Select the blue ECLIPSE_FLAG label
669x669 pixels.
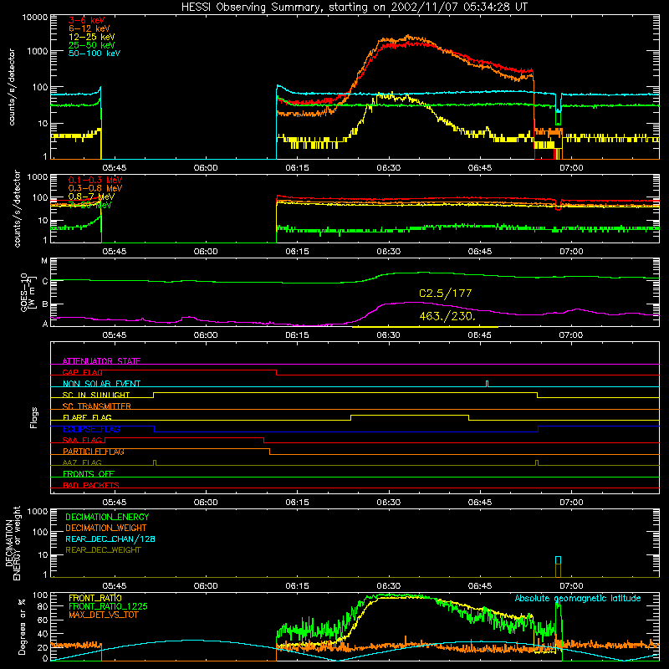(x=91, y=429)
